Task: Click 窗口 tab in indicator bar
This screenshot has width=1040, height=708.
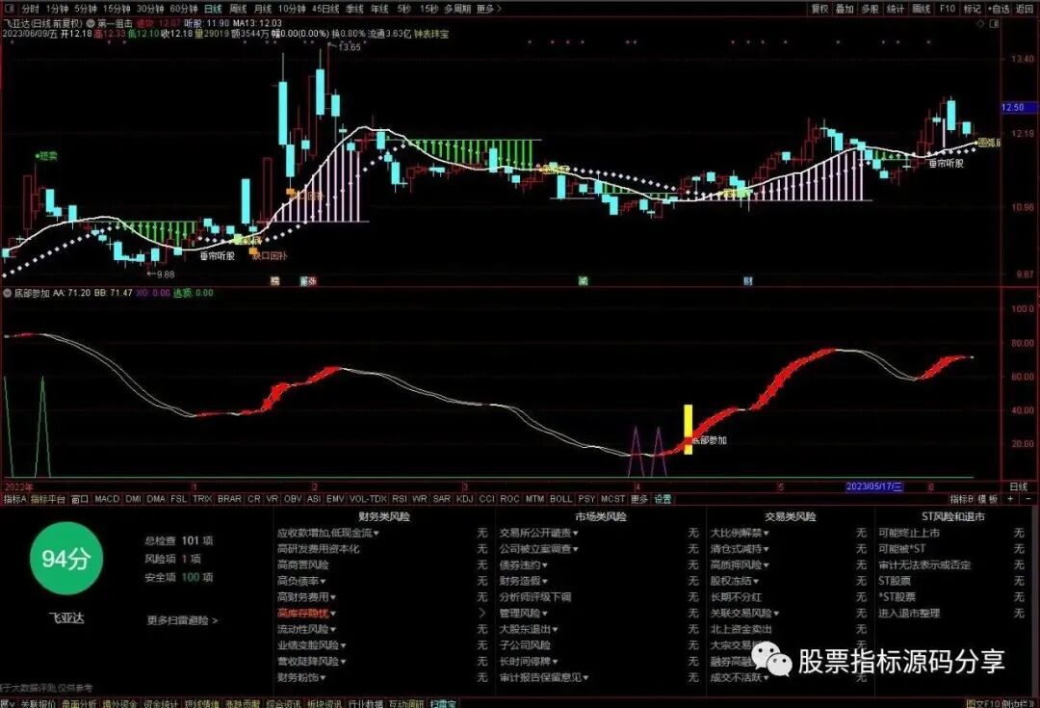Action: pyautogui.click(x=80, y=498)
